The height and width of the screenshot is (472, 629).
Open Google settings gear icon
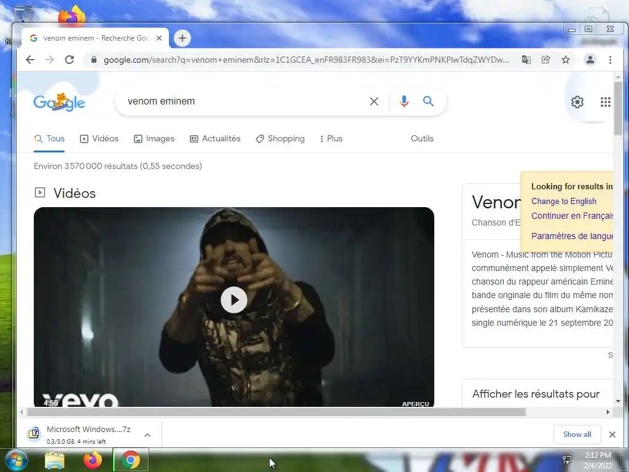577,102
